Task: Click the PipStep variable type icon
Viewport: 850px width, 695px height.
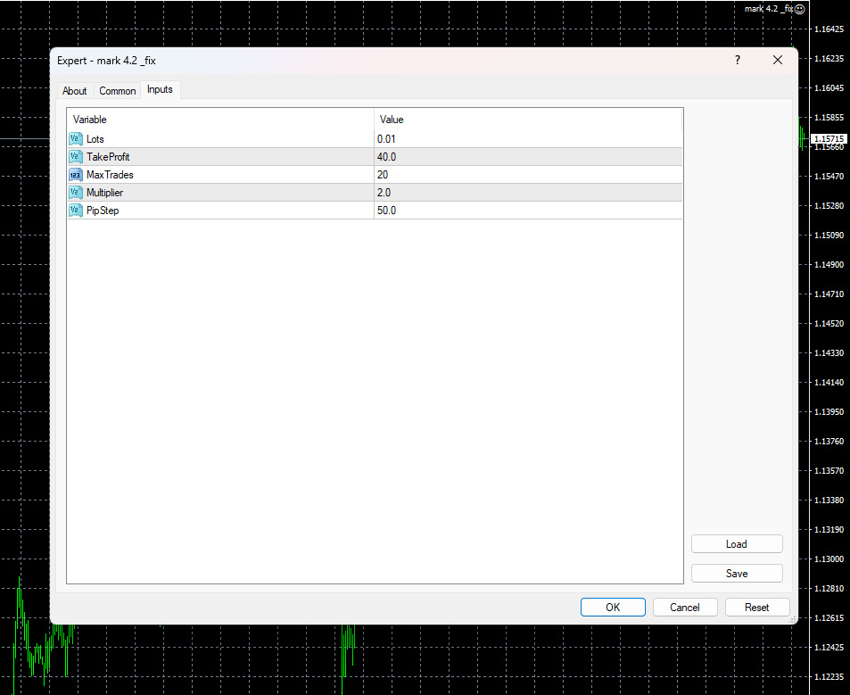Action: (x=76, y=211)
